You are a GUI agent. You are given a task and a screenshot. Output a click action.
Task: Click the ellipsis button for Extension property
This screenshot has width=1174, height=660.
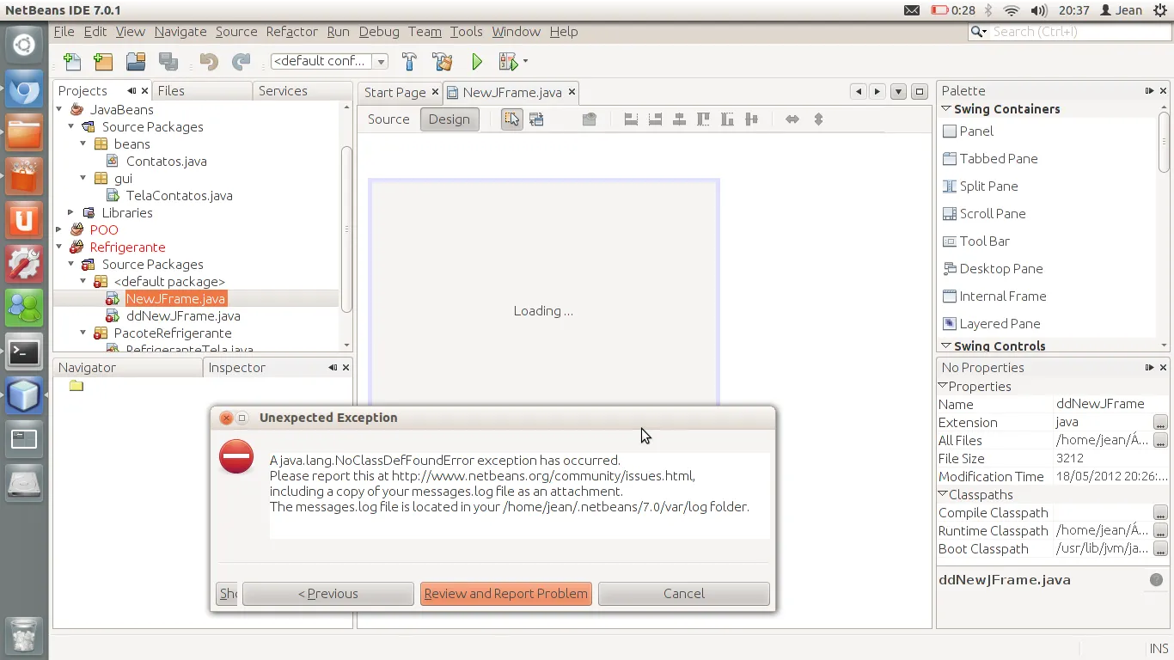point(1160,423)
